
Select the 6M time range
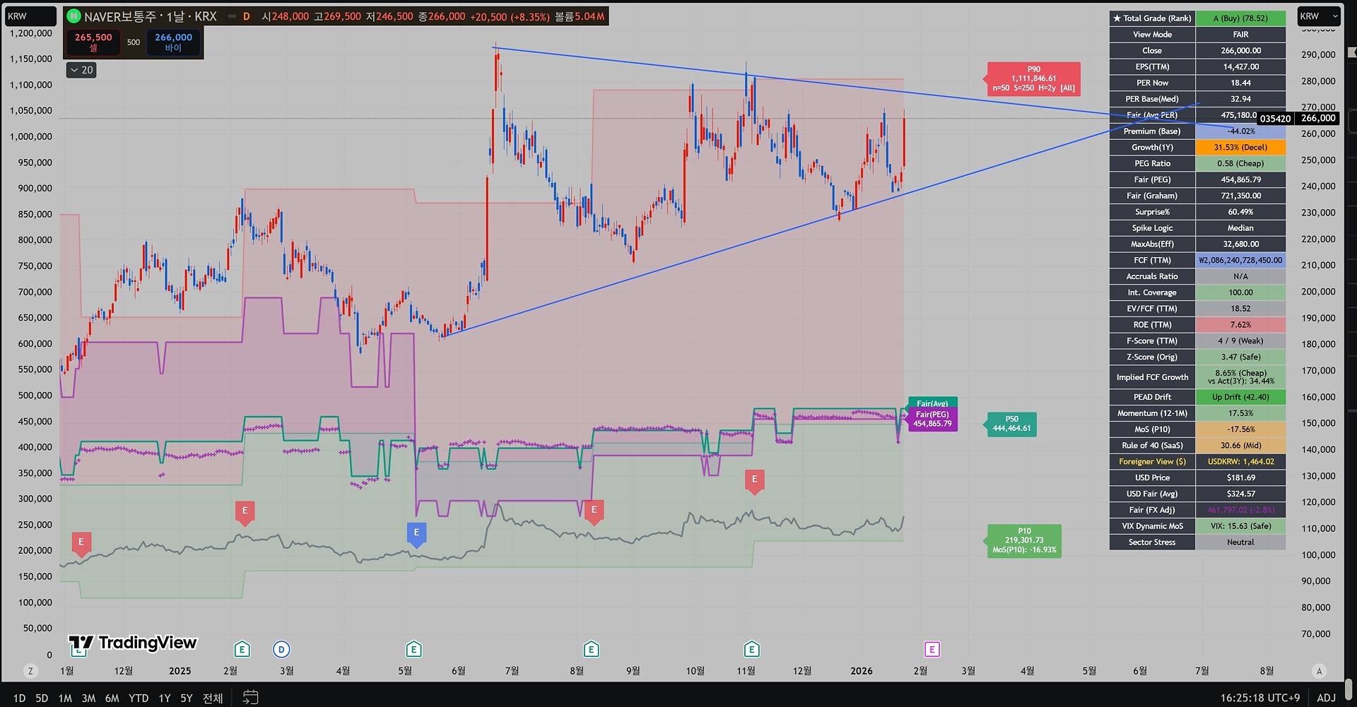112,699
